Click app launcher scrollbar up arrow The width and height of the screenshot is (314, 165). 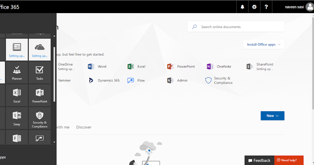54,36
